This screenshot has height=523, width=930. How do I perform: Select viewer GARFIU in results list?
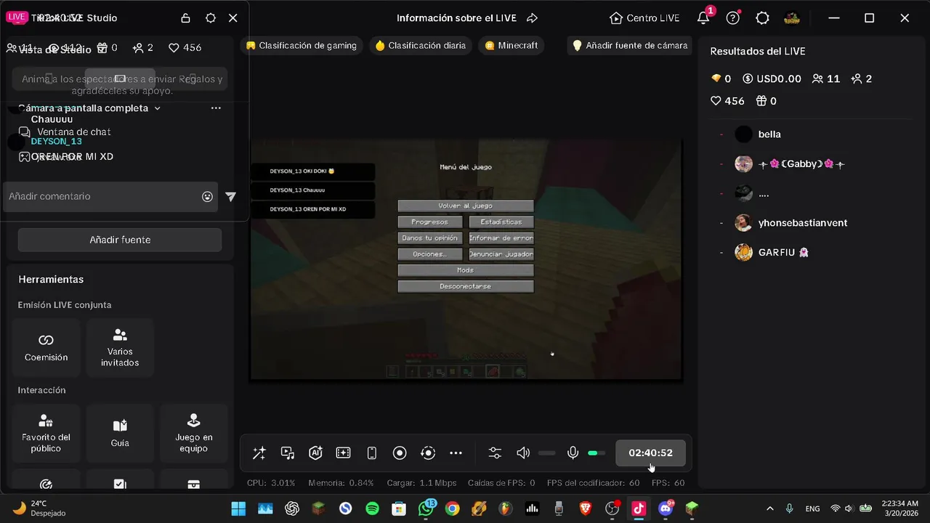point(772,252)
